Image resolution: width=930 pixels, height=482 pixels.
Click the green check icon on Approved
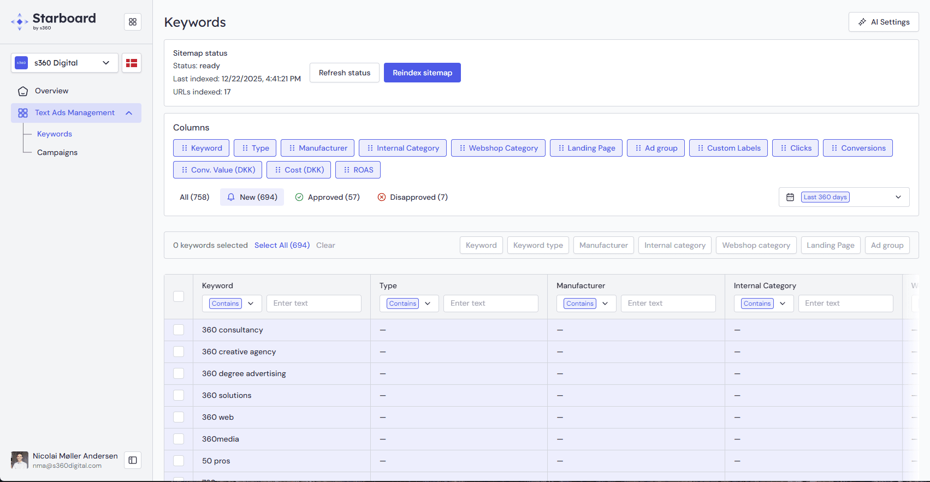(299, 197)
